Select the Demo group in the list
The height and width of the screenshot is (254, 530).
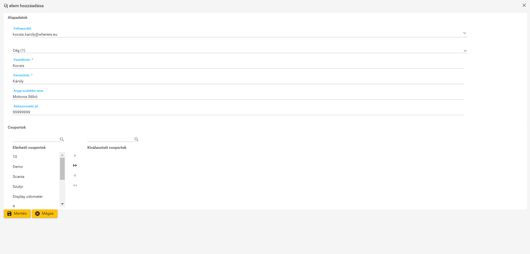tap(18, 167)
